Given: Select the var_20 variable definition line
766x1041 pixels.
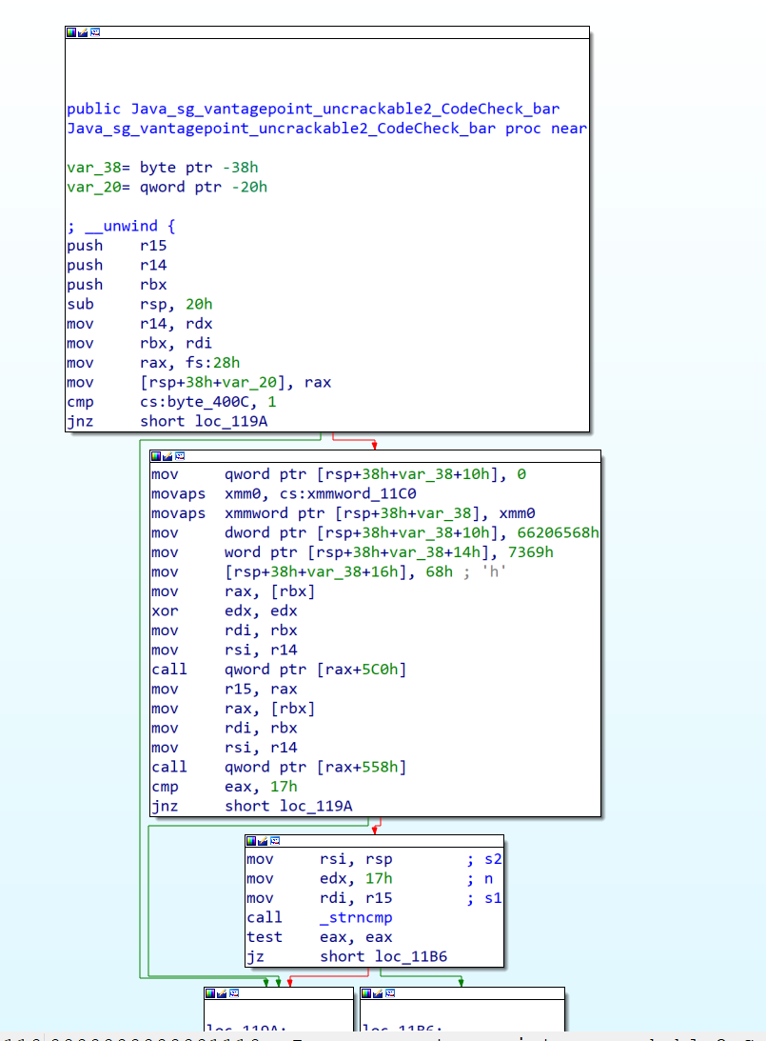Looking at the screenshot, I should pos(167,187).
